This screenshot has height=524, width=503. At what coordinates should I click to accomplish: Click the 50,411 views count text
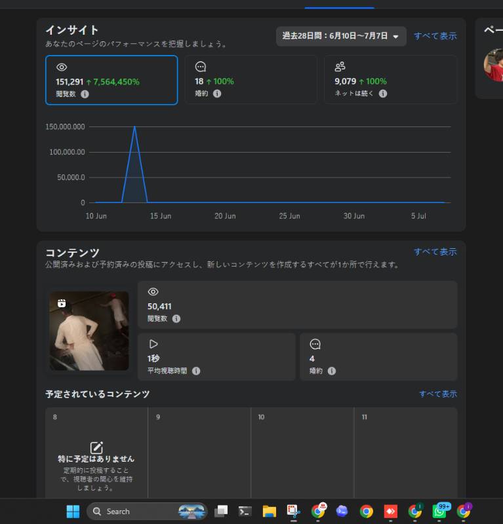pyautogui.click(x=159, y=307)
